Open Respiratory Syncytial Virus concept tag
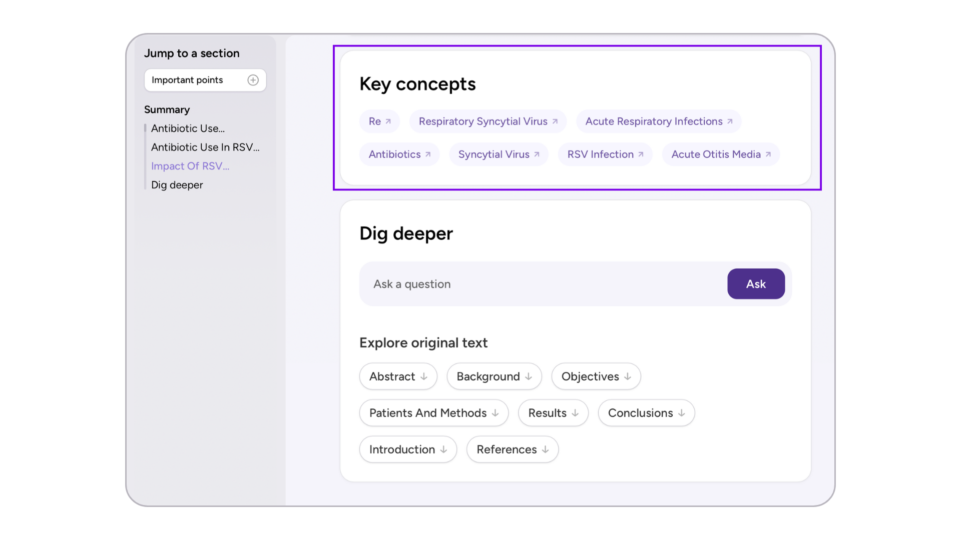 click(x=488, y=121)
